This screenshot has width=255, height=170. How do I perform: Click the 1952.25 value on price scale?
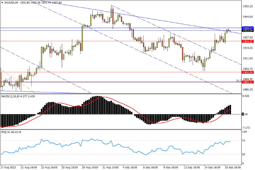[x=248, y=6]
